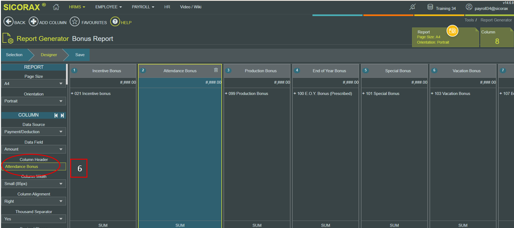Switch to the Selection step
Screen dimensions: 514x228
click(14, 55)
